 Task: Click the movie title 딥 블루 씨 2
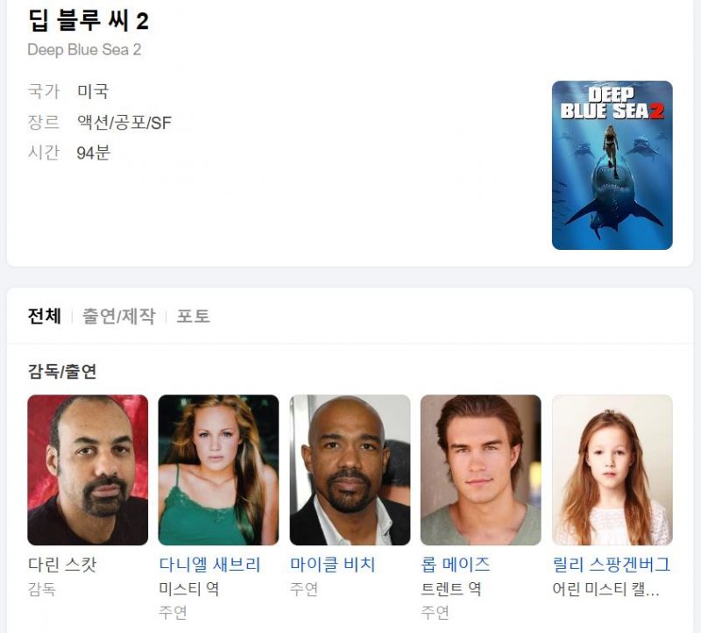[89, 20]
